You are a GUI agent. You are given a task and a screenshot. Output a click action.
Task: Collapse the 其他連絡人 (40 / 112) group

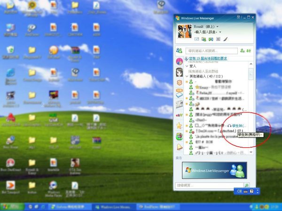187,76
